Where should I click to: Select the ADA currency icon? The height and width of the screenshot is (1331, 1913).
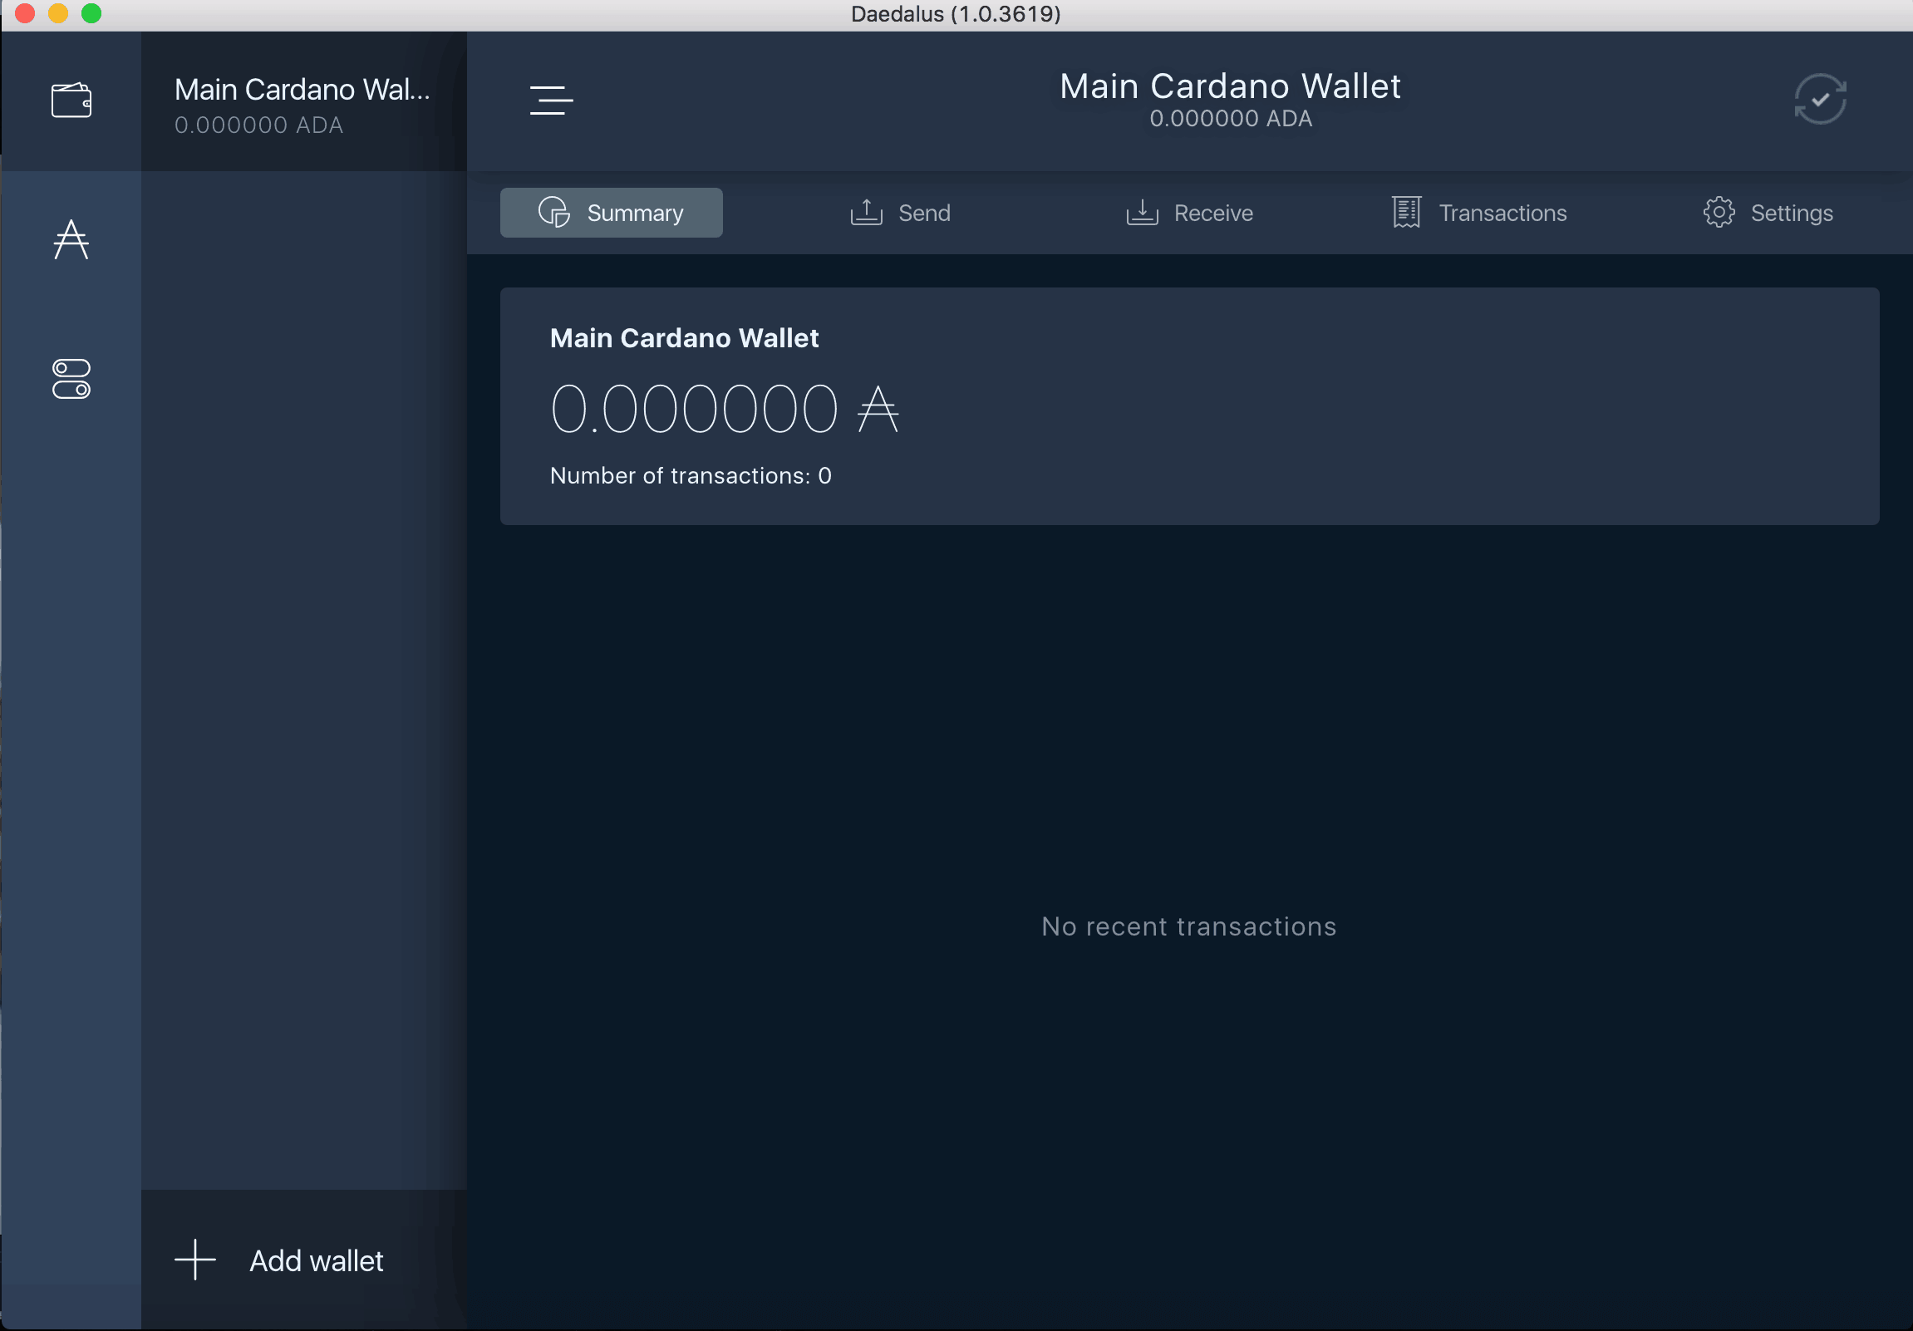point(72,237)
